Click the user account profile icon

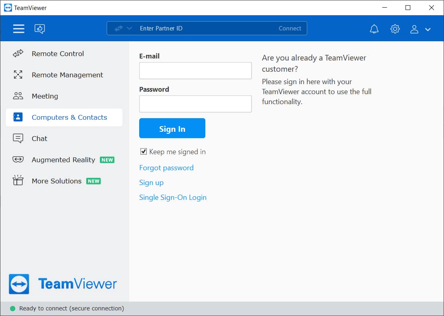pos(414,29)
